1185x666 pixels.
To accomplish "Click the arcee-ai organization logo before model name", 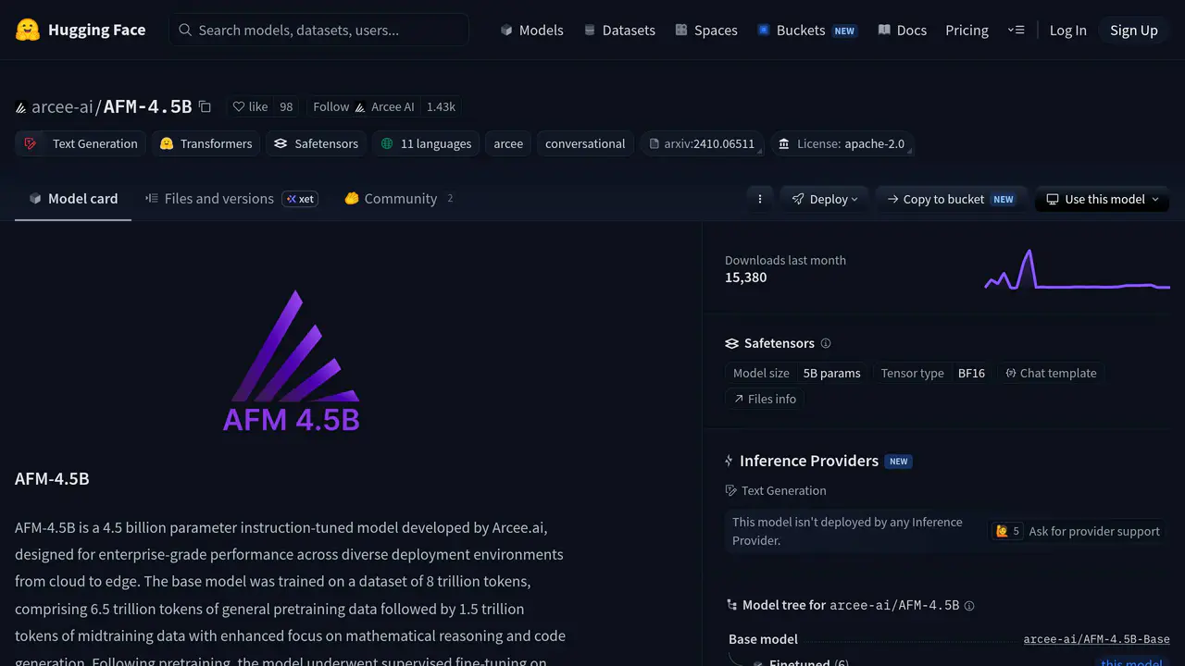I will click(21, 107).
